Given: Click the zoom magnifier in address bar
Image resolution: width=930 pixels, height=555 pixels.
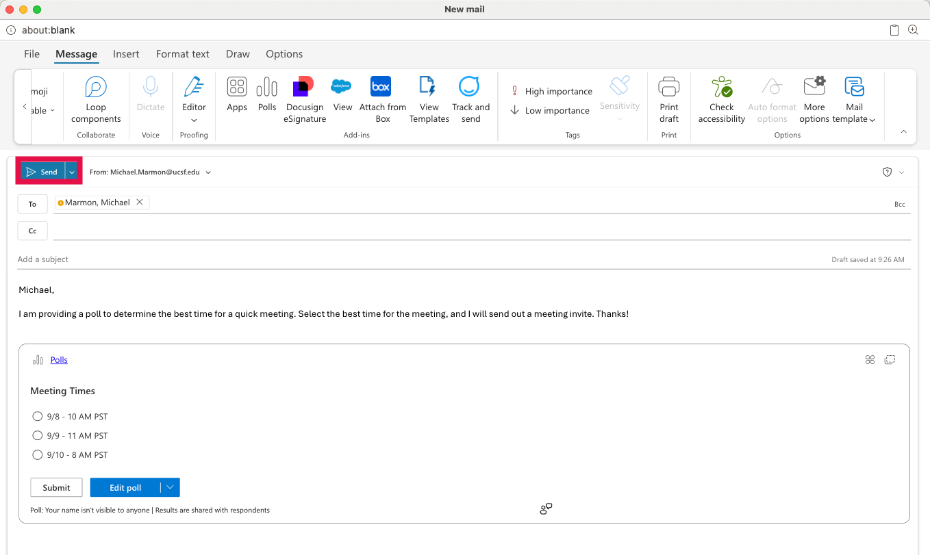Looking at the screenshot, I should 913,30.
